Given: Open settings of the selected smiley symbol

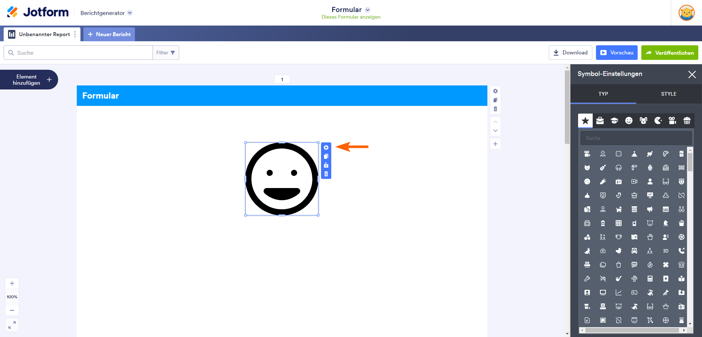Looking at the screenshot, I should 326,148.
